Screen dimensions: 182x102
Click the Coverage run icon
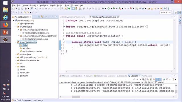coord(114,8)
